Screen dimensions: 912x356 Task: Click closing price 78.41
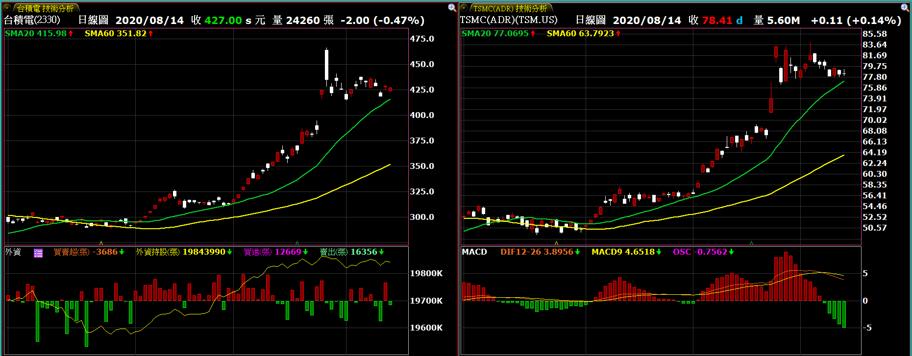point(717,21)
